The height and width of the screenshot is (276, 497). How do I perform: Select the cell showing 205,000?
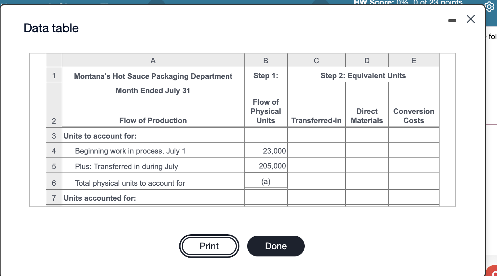tap(272, 166)
